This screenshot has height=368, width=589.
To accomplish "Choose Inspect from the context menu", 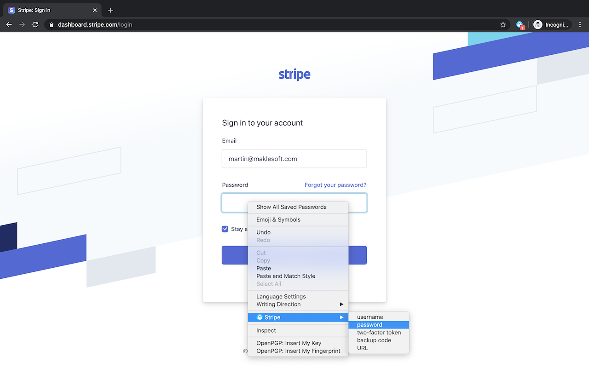I will [298, 330].
